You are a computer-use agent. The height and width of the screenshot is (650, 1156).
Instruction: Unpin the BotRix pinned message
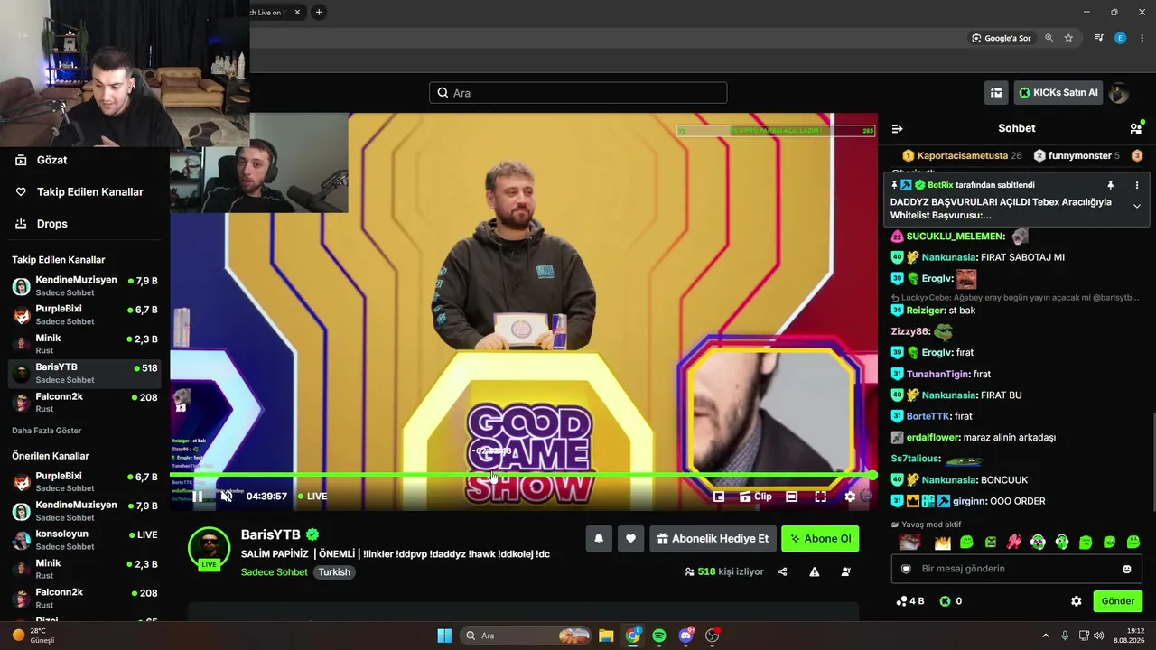[1111, 185]
